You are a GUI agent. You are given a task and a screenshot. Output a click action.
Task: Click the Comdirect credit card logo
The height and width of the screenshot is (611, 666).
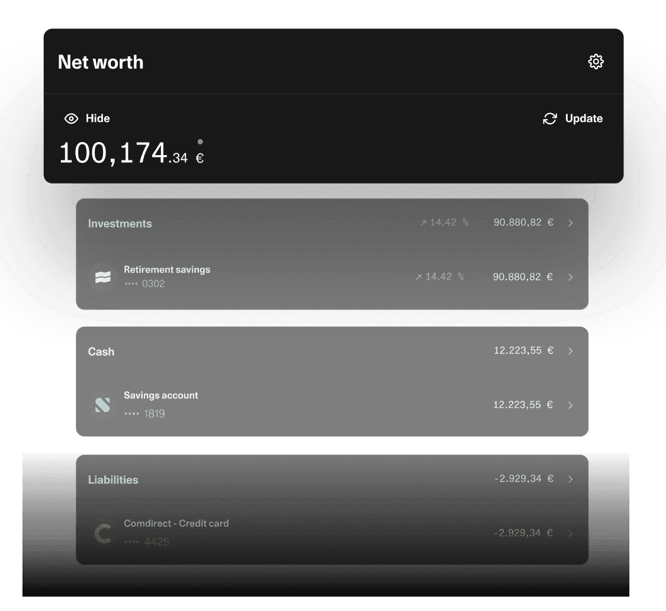click(104, 533)
